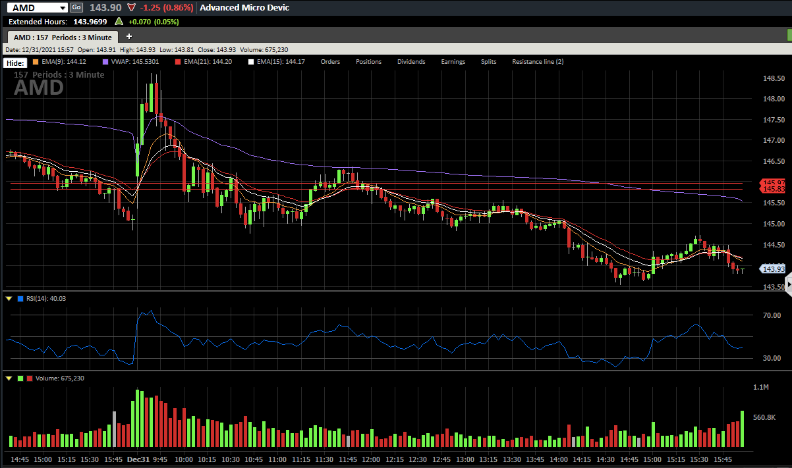This screenshot has height=468, width=792.
Task: Collapse the RSI panel with yellow triangle
Action: (x=9, y=299)
